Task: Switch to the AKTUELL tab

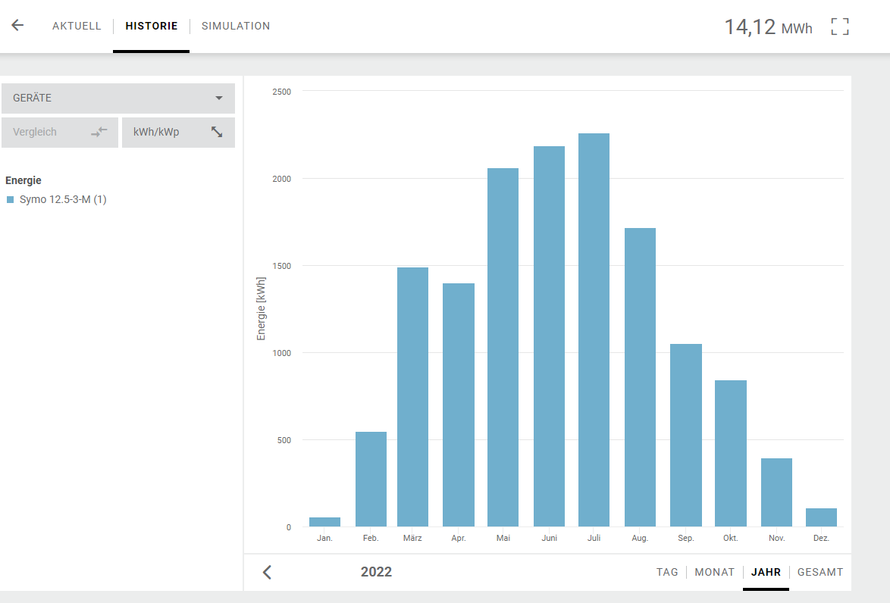Action: (77, 26)
